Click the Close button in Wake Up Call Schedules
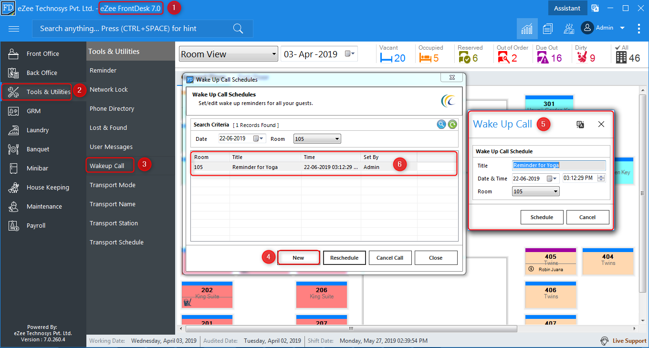 436,258
